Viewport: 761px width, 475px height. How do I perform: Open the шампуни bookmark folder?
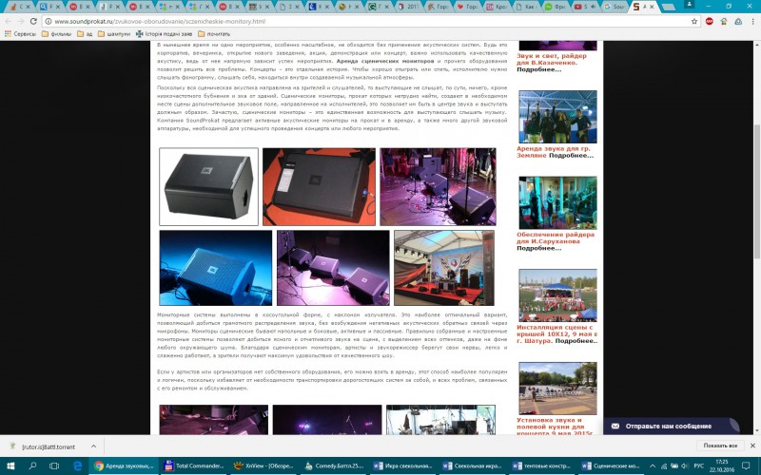click(x=114, y=34)
